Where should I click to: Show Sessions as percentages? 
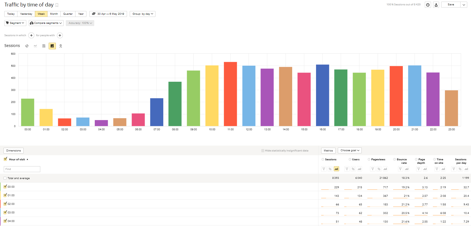pyautogui.click(x=330, y=169)
